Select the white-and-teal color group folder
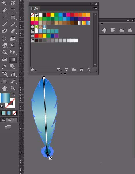This screenshot has height=174, width=135. [32, 31]
